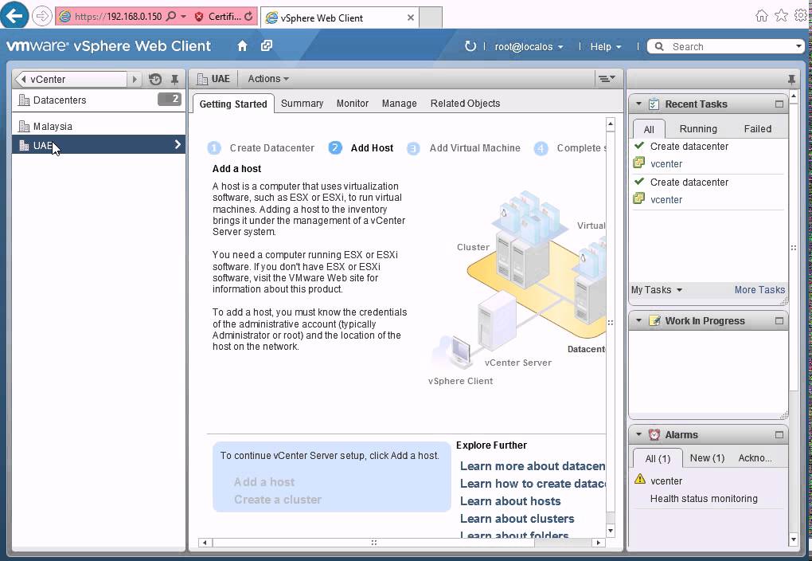The height and width of the screenshot is (561, 812).
Task: Navigate back to vCenter
Action: (x=71, y=80)
